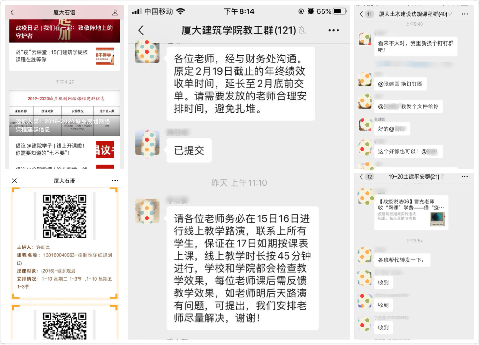Viewport: 479px width, 345px height.
Task: Tap avatar of 年终绩效 message sender
Action: click(147, 51)
